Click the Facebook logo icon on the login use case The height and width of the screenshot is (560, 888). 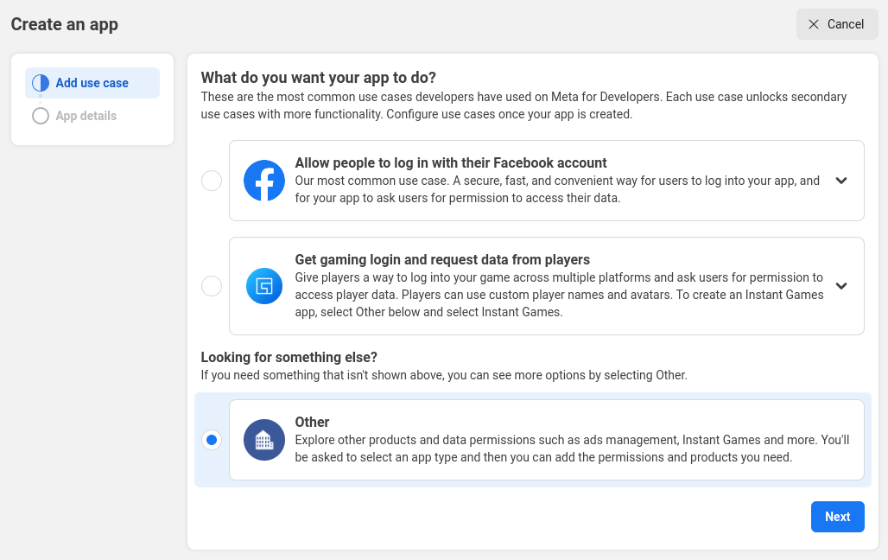pos(263,180)
